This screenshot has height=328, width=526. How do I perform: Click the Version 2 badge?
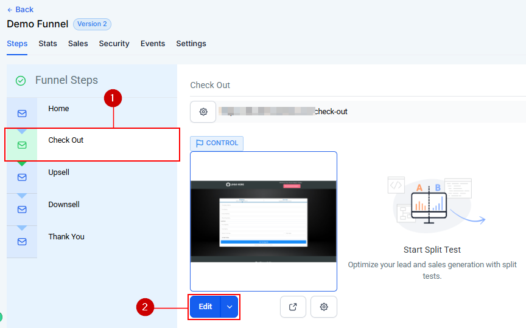pyautogui.click(x=92, y=24)
